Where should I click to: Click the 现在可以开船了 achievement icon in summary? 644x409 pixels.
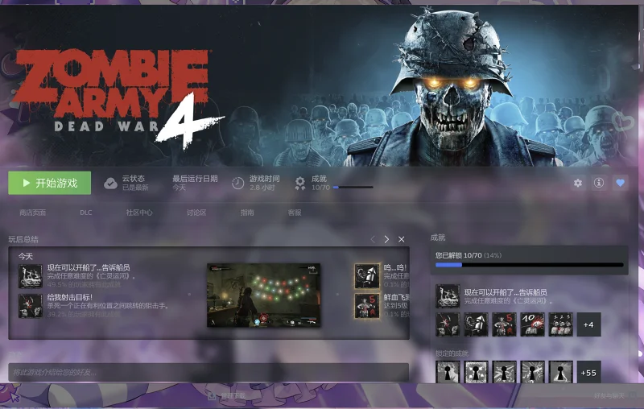pos(31,276)
